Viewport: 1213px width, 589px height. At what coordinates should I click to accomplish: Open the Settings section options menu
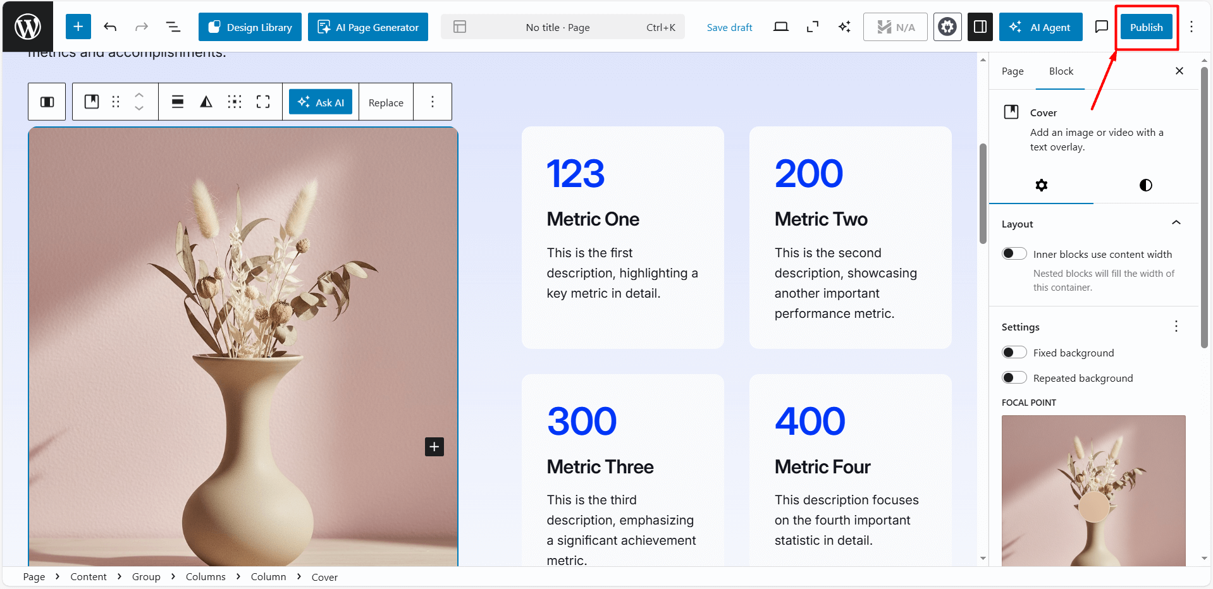(x=1176, y=326)
